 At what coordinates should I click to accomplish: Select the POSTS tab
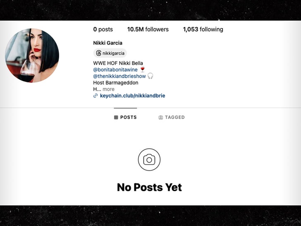(125, 118)
